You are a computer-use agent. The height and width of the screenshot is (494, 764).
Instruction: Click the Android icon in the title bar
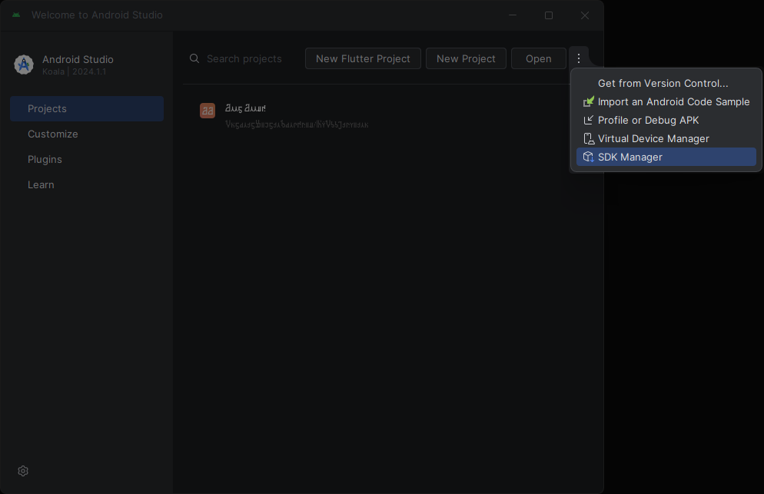(16, 15)
